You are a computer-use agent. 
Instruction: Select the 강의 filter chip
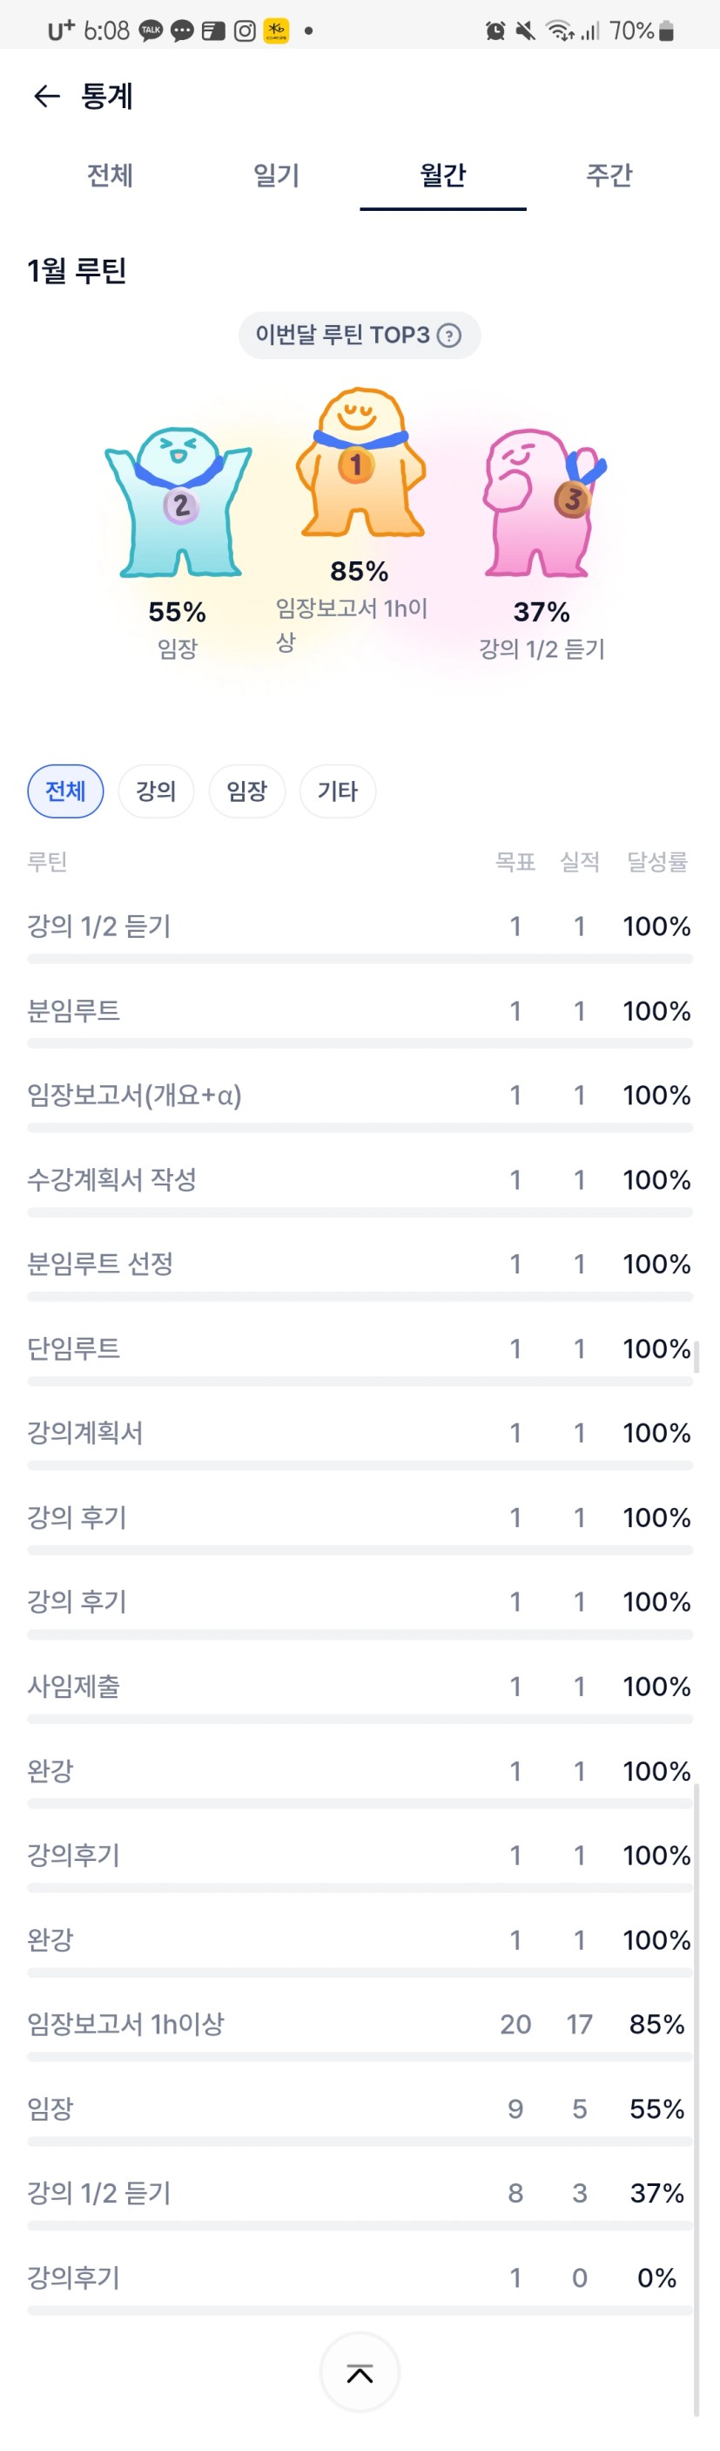click(x=156, y=791)
